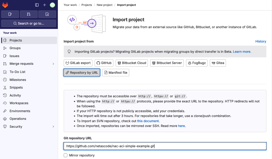Viewport: 272px width, 159px height.
Task: Choose GitLab export import source
Action: pyautogui.click(x=78, y=63)
